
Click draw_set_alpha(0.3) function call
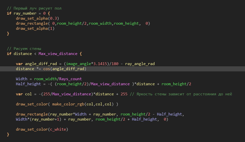(37, 18)
